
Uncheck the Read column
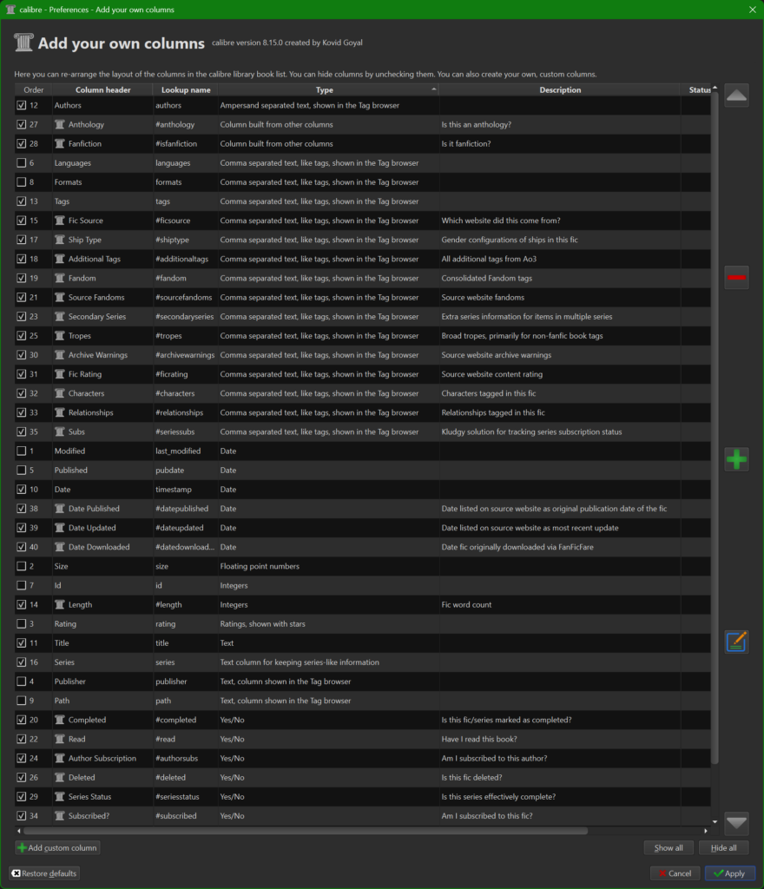click(x=22, y=739)
